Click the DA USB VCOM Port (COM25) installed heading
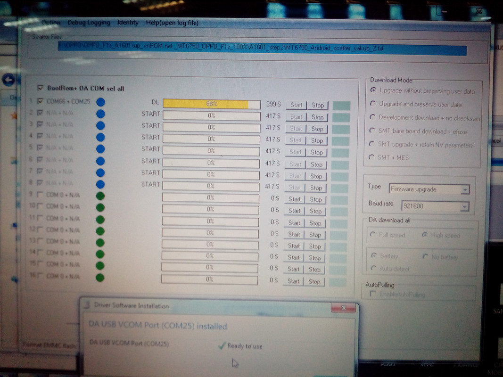This screenshot has width=503, height=377. click(157, 325)
